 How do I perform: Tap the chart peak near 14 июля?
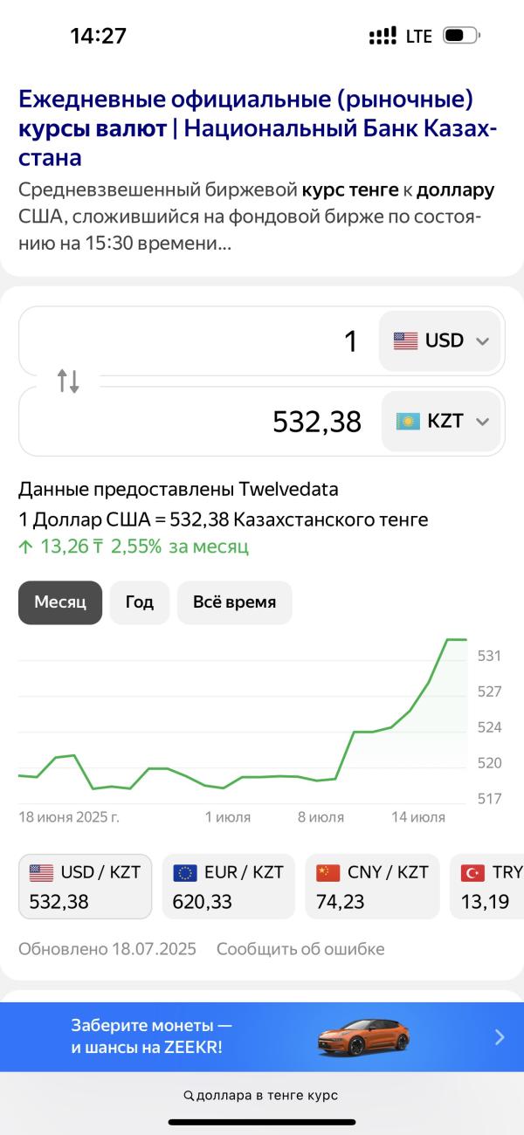[456, 640]
